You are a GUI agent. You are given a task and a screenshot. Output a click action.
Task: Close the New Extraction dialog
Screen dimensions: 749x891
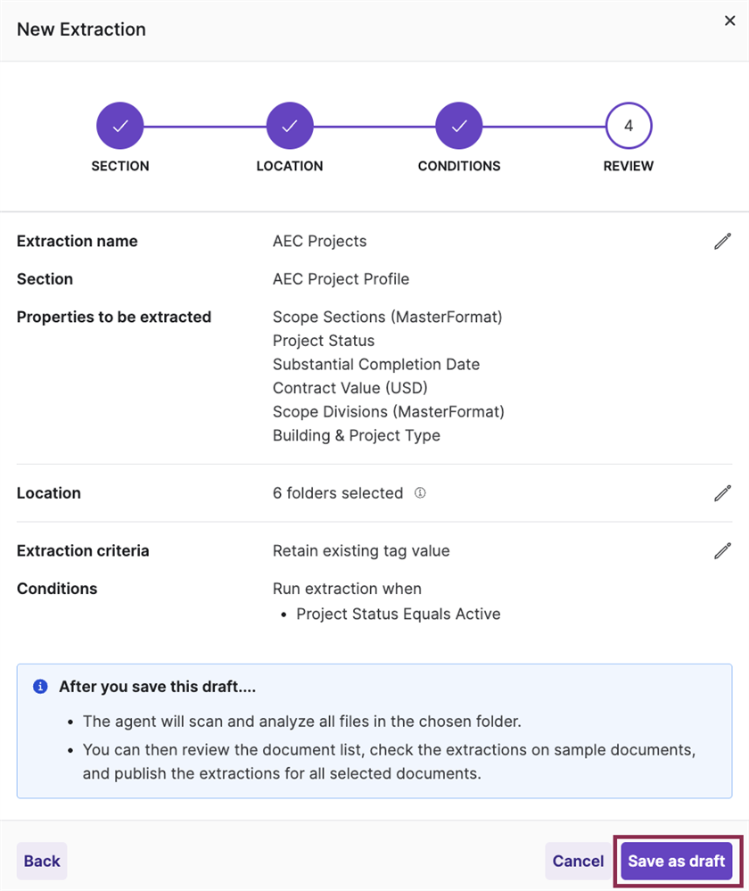pyautogui.click(x=729, y=21)
